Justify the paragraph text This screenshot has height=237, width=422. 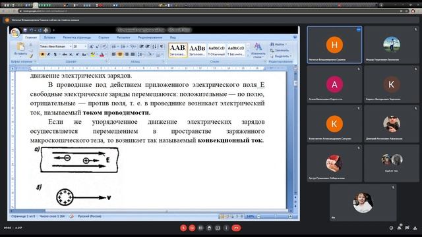coord(133,54)
